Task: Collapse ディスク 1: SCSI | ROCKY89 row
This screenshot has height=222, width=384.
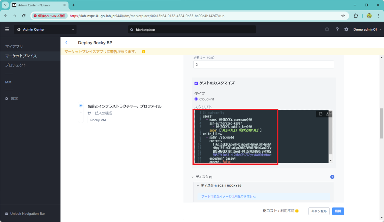Action: pos(198,186)
